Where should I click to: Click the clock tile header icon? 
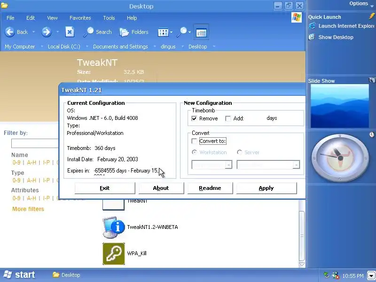click(372, 134)
